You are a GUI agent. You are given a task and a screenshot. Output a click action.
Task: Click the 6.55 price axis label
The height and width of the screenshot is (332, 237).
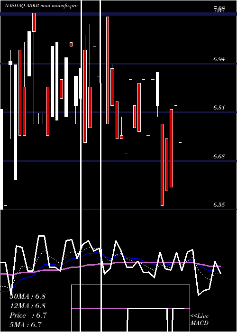(219, 205)
